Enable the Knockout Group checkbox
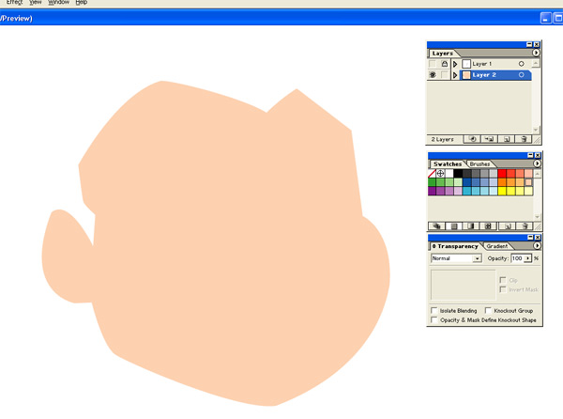This screenshot has height=419, width=563. 488,310
